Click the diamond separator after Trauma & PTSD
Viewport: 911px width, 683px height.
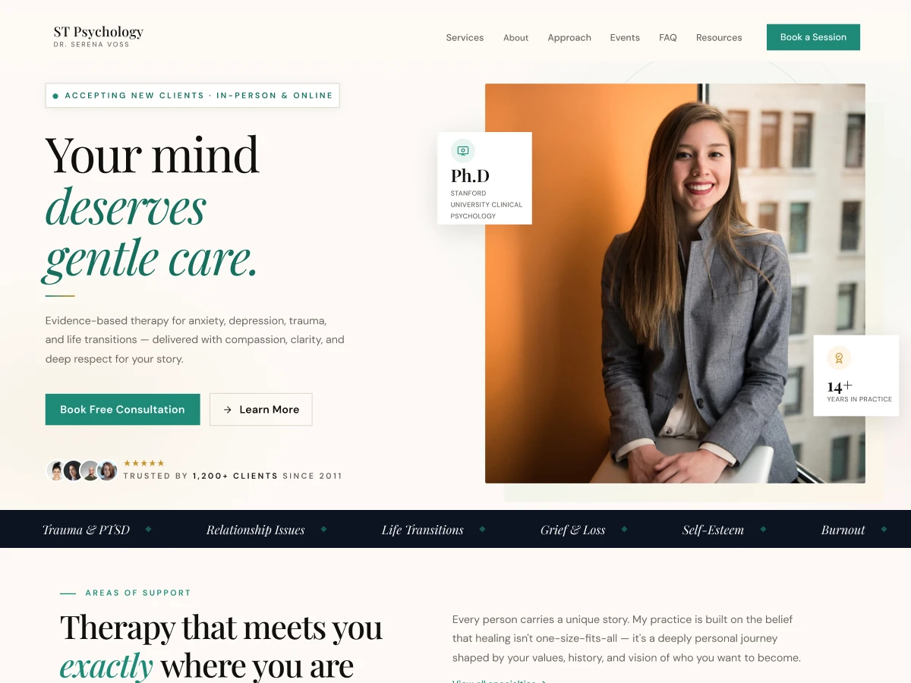point(148,529)
